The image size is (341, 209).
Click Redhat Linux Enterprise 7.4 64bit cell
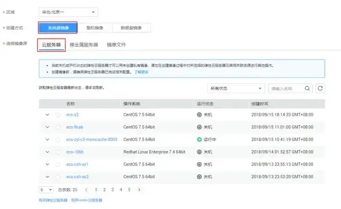154,152
